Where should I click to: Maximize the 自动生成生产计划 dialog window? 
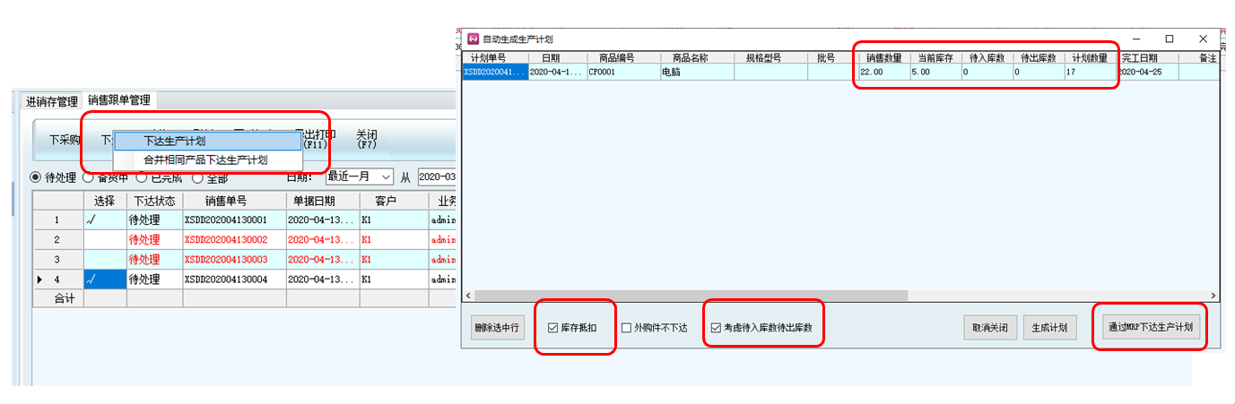coord(1169,39)
